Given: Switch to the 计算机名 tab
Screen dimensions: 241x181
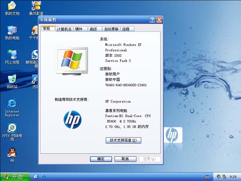Looking at the screenshot, I should (x=64, y=29).
